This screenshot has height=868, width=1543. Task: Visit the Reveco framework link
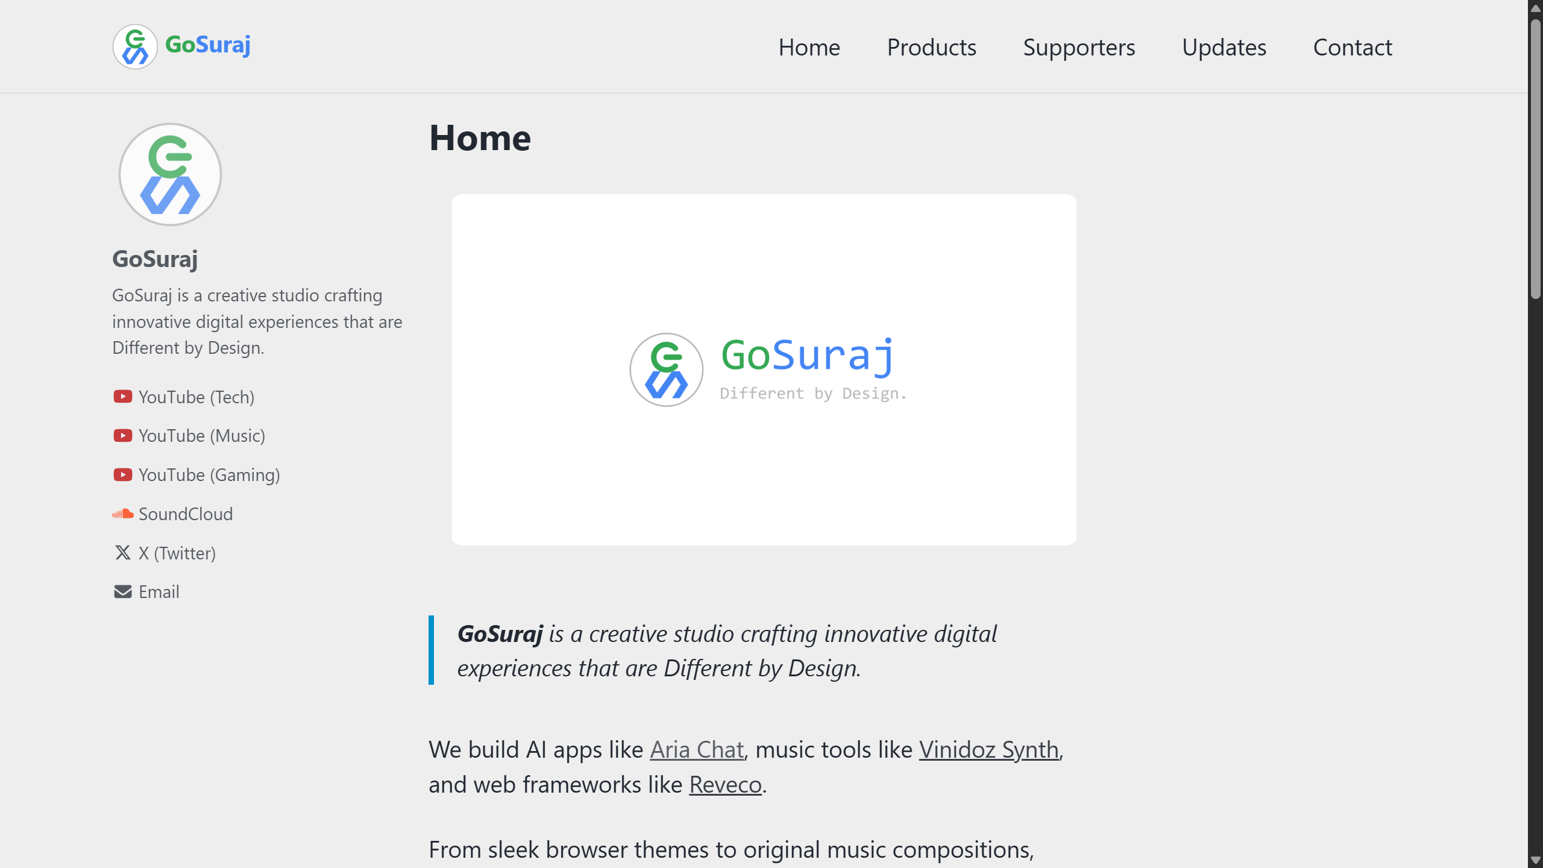click(x=725, y=785)
